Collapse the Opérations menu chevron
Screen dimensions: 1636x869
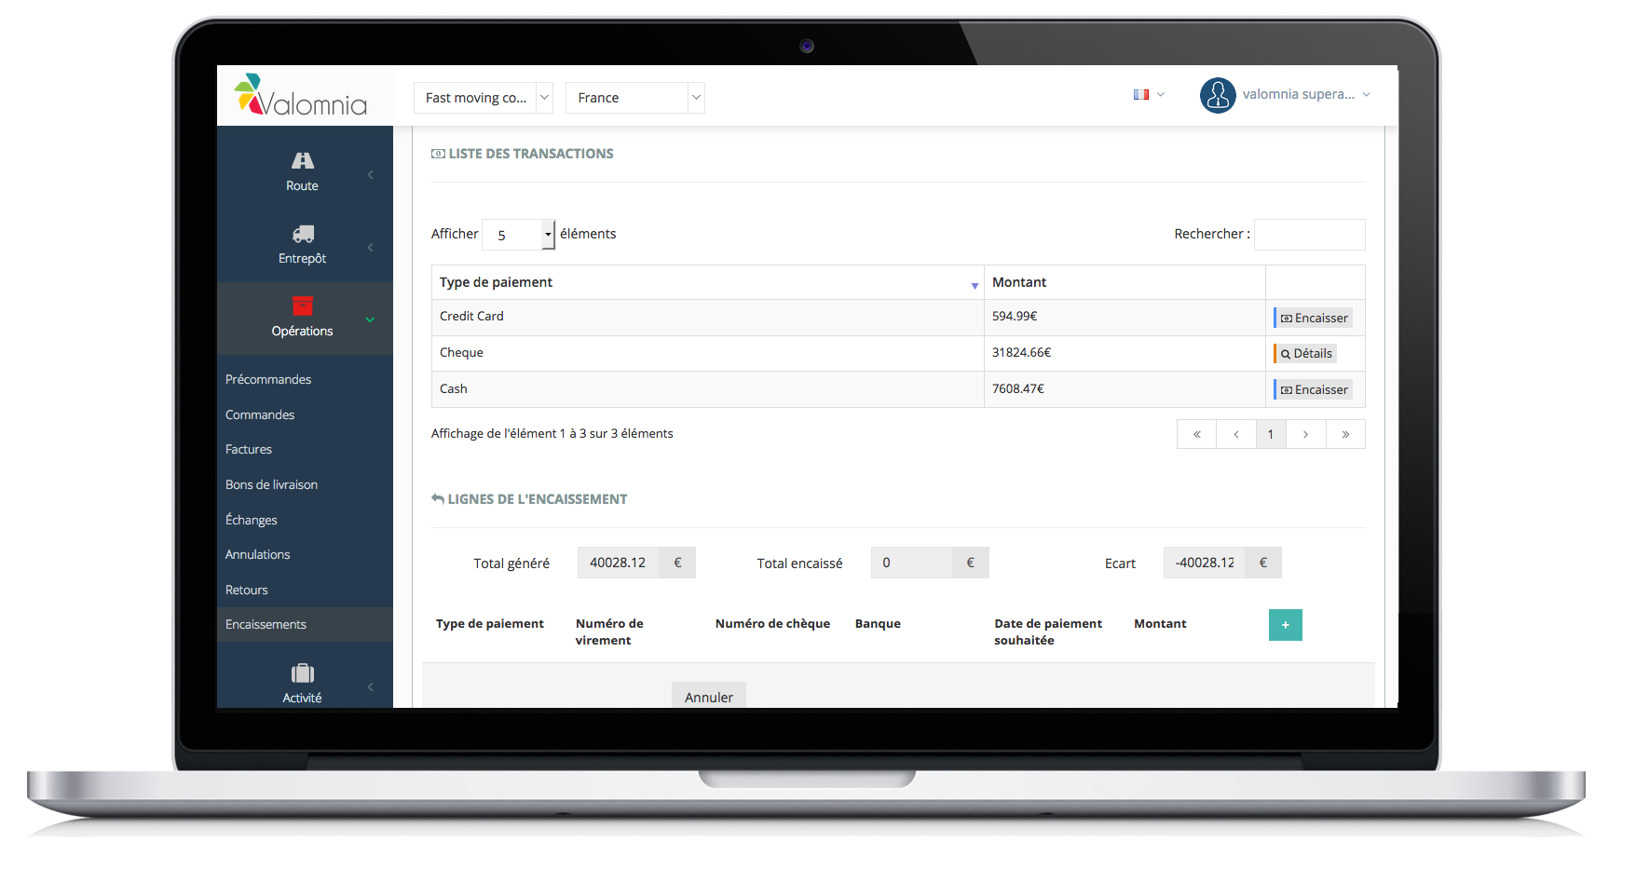370,319
